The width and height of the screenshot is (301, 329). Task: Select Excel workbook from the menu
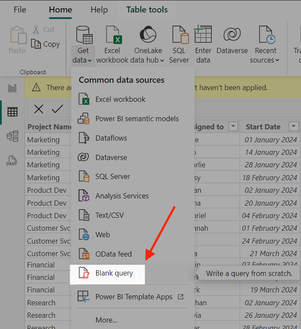(x=132, y=99)
